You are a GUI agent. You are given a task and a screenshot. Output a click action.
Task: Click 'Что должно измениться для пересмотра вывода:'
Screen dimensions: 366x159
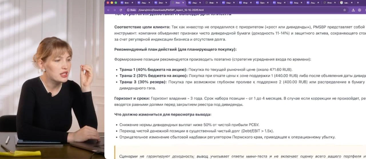tap(163, 114)
